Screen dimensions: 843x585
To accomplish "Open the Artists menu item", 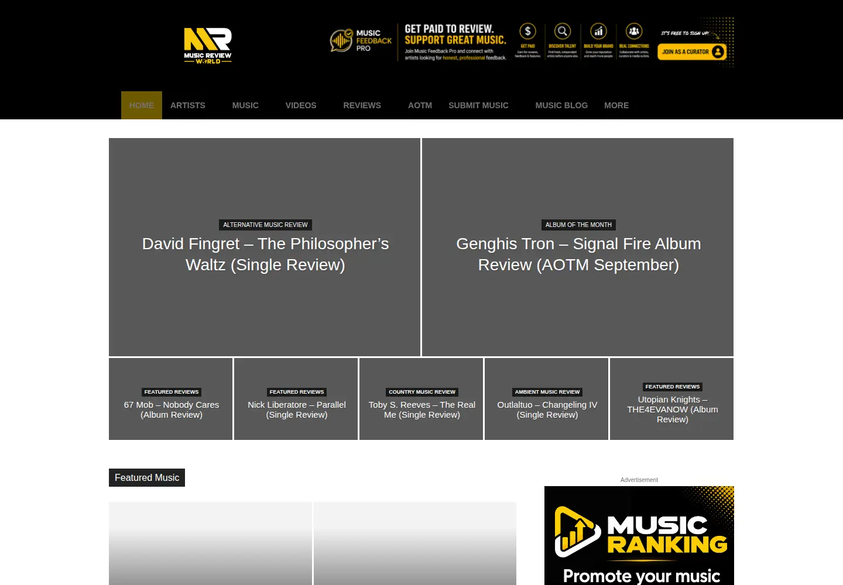I will tap(188, 105).
